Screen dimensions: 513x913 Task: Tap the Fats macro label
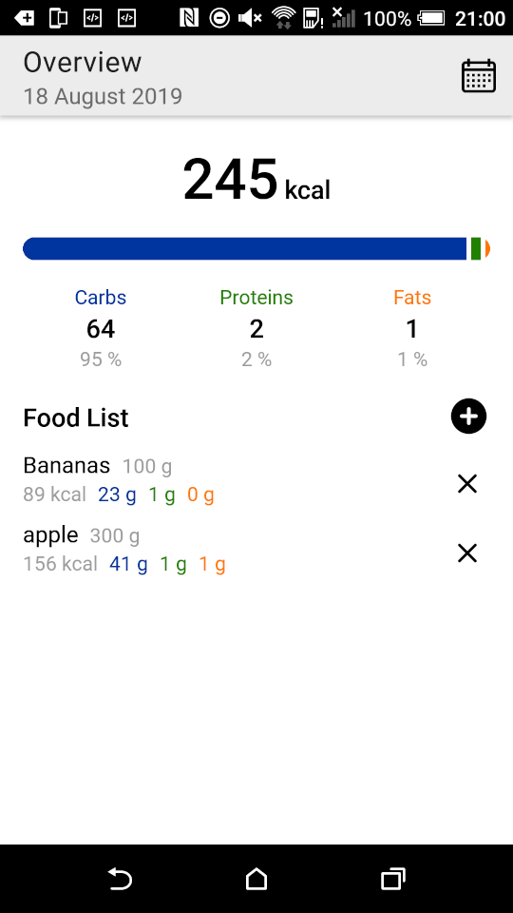click(x=412, y=298)
